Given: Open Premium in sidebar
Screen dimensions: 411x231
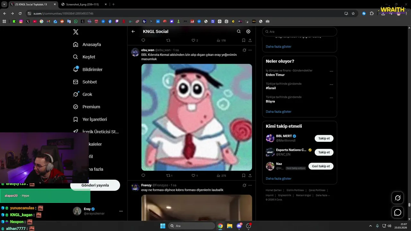Looking at the screenshot, I should pyautogui.click(x=86, y=107).
